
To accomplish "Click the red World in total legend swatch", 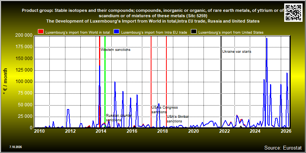I will coord(41,32).
